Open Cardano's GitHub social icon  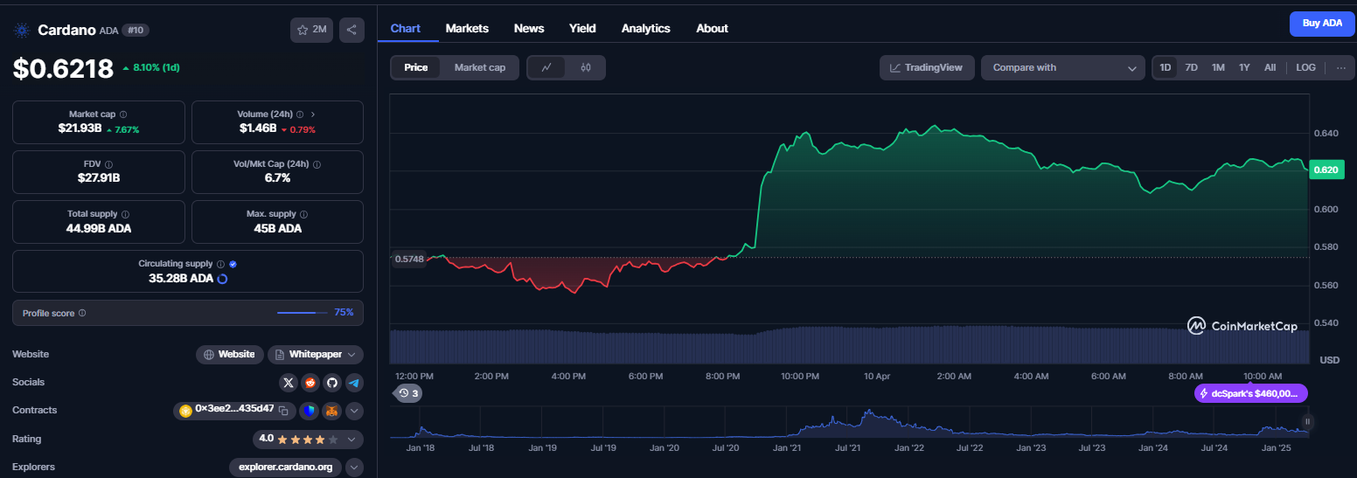331,383
